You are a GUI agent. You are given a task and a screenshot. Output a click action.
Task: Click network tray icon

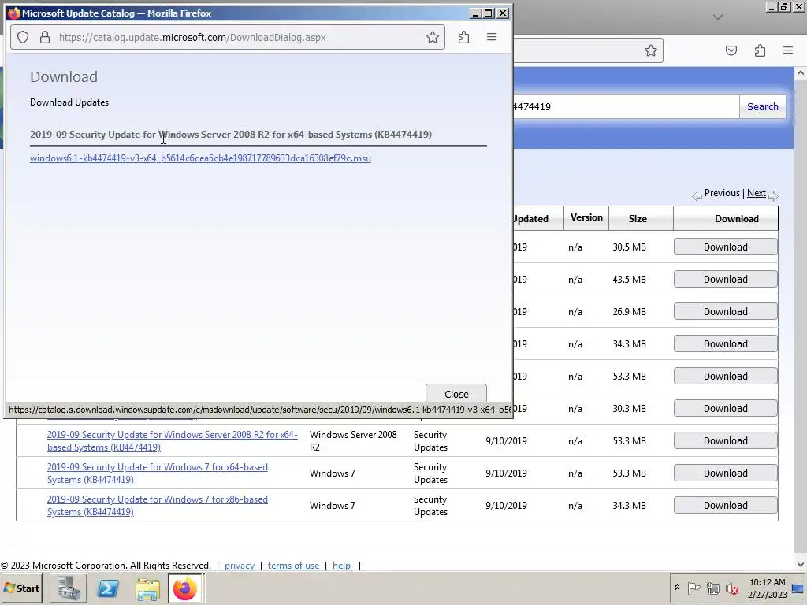pos(712,588)
